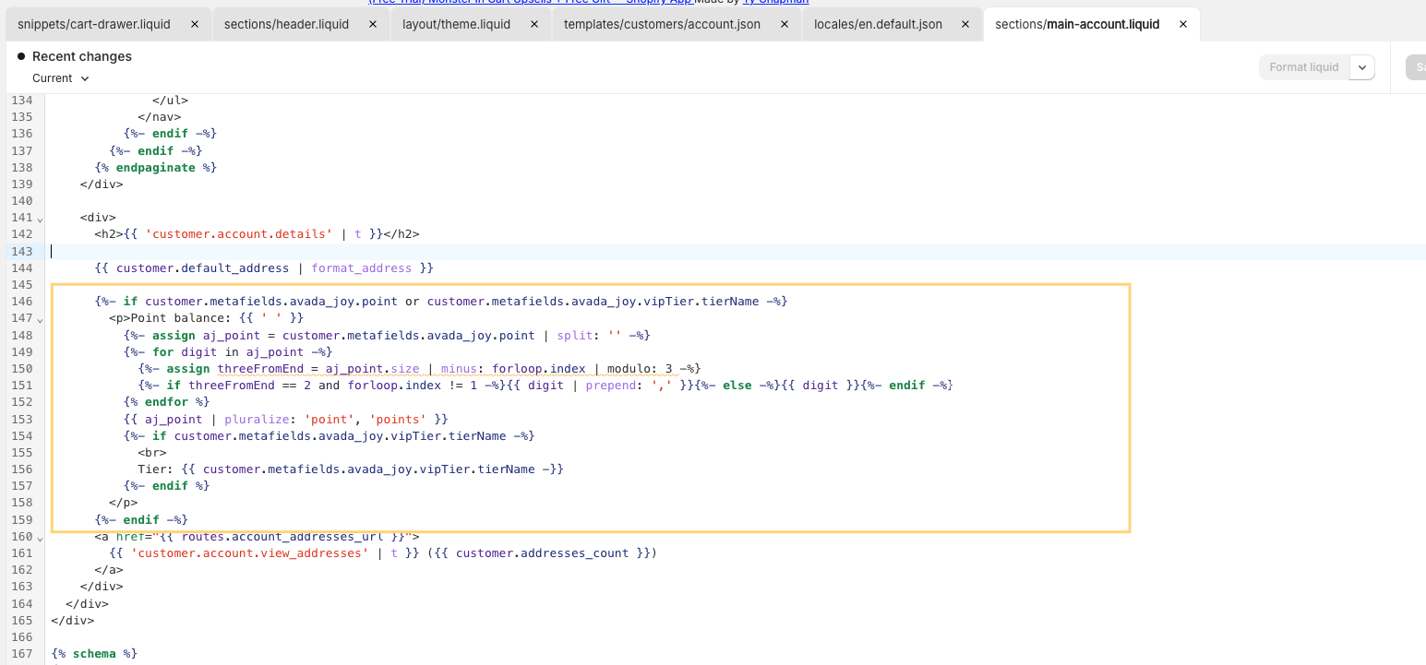Expand the Current version dropdown
This screenshot has width=1426, height=665.
pyautogui.click(x=61, y=78)
